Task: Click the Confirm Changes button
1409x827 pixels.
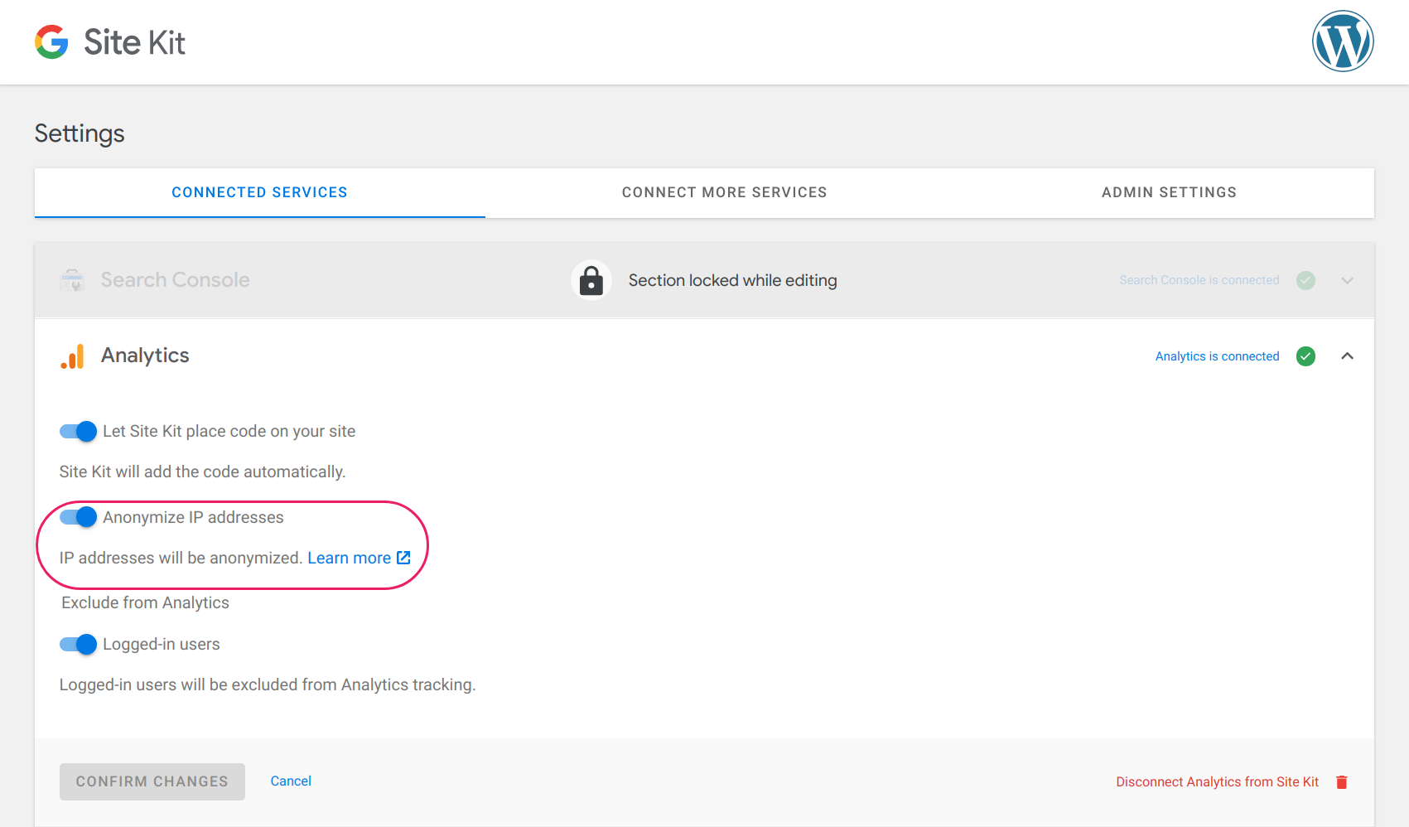Action: point(152,781)
